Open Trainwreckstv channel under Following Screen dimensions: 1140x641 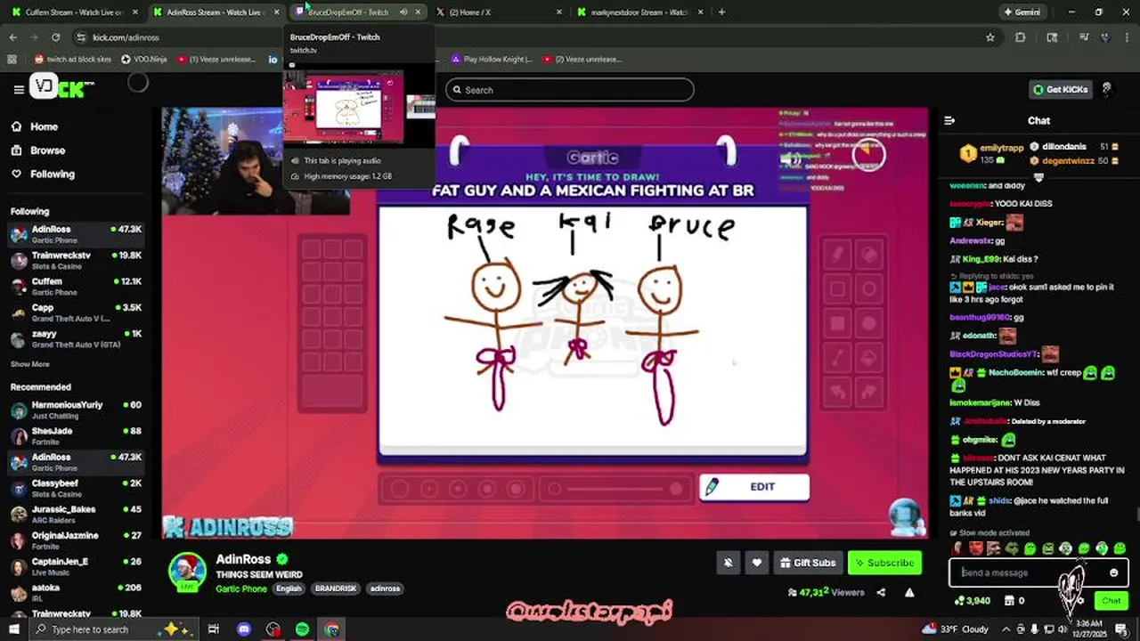pos(77,259)
